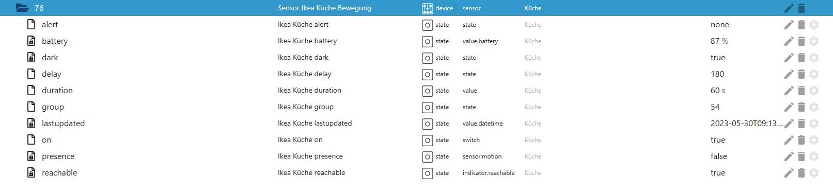Edit the presence state pencil icon

click(x=789, y=156)
